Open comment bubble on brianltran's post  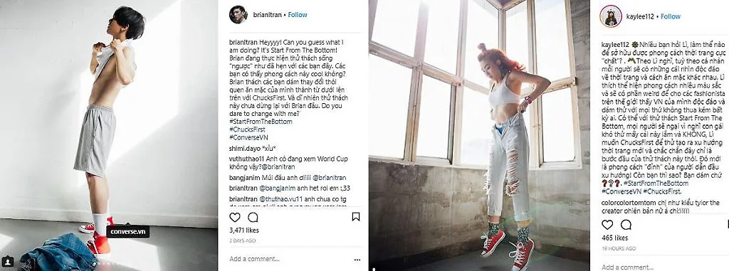[253, 217]
